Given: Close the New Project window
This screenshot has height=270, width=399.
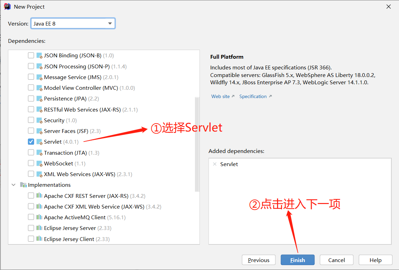Looking at the screenshot, I should click(388, 7).
